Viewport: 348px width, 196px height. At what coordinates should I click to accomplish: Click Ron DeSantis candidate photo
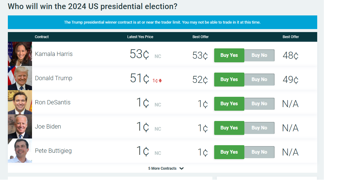pos(20,102)
